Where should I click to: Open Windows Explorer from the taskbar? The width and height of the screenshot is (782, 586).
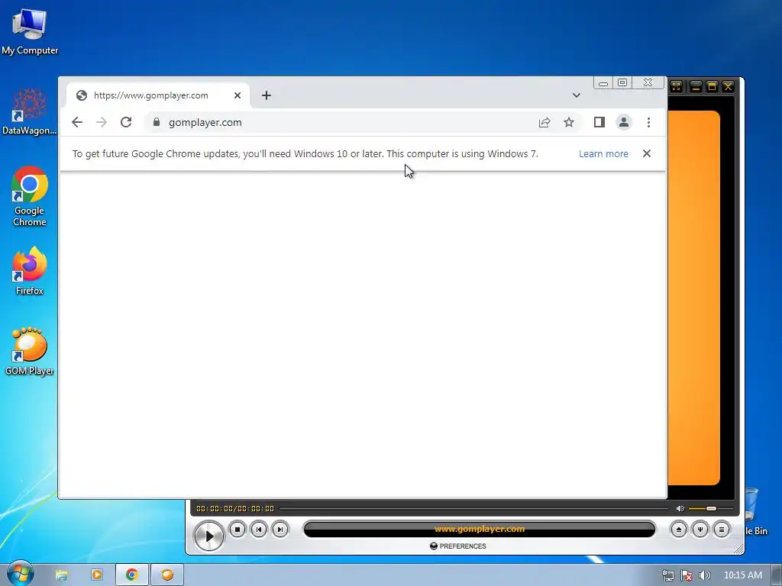(61, 575)
